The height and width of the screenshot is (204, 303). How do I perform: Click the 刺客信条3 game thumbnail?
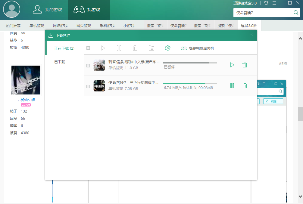pos(99,65)
